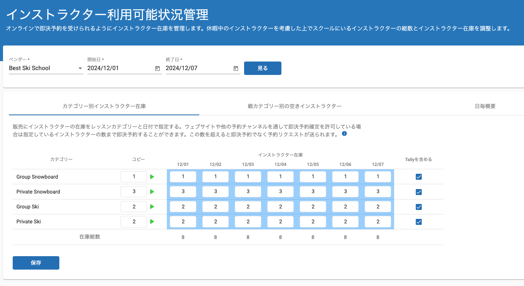Viewport: 524px width, 286px height.
Task: Open the end date calendar picker
Action: click(x=236, y=68)
